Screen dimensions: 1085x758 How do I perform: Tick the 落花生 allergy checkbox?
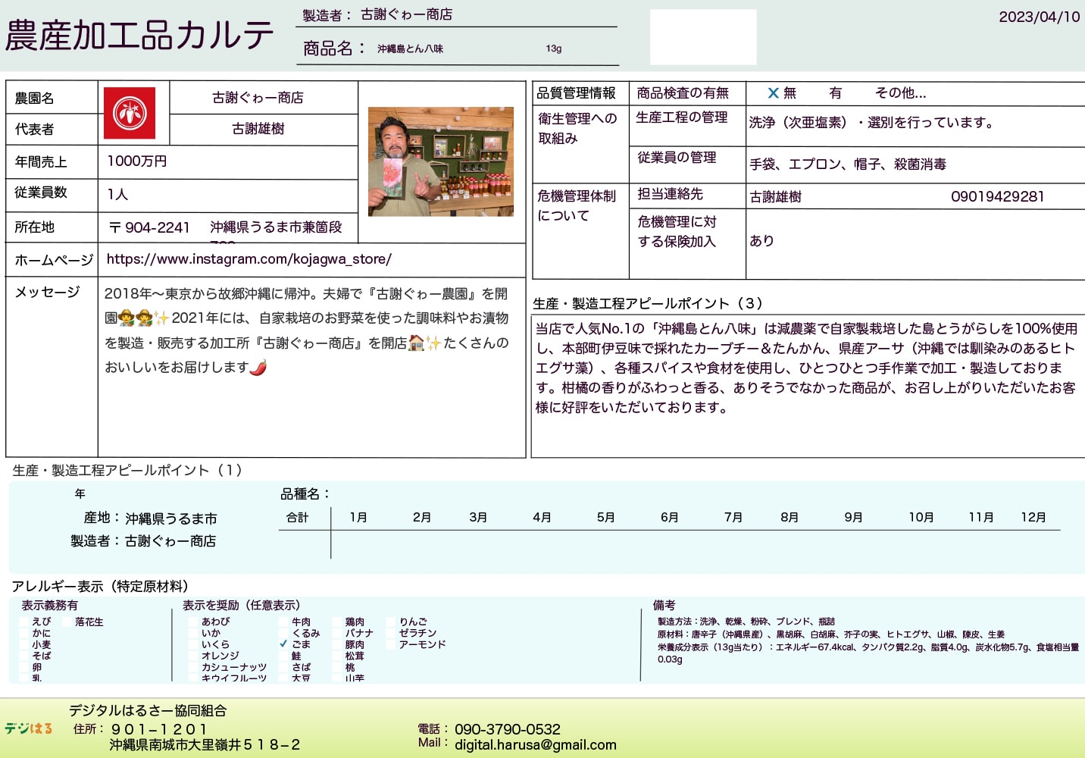[x=67, y=622]
